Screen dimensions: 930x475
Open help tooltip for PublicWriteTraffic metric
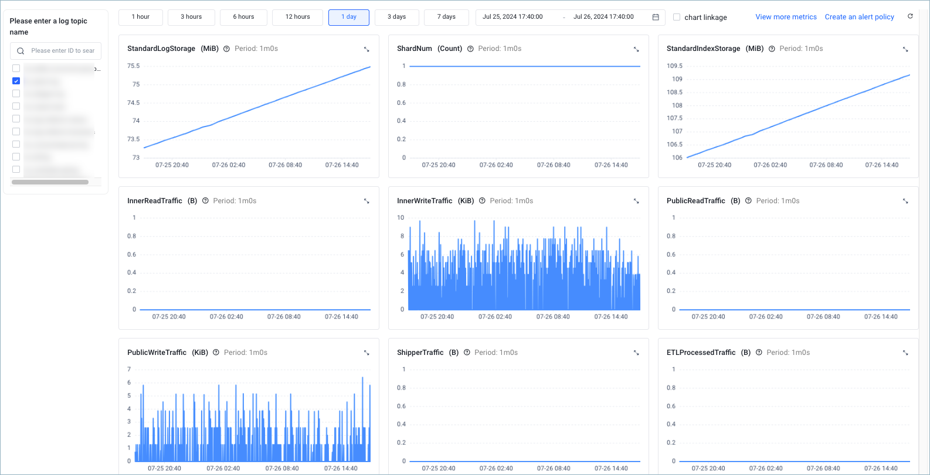216,352
